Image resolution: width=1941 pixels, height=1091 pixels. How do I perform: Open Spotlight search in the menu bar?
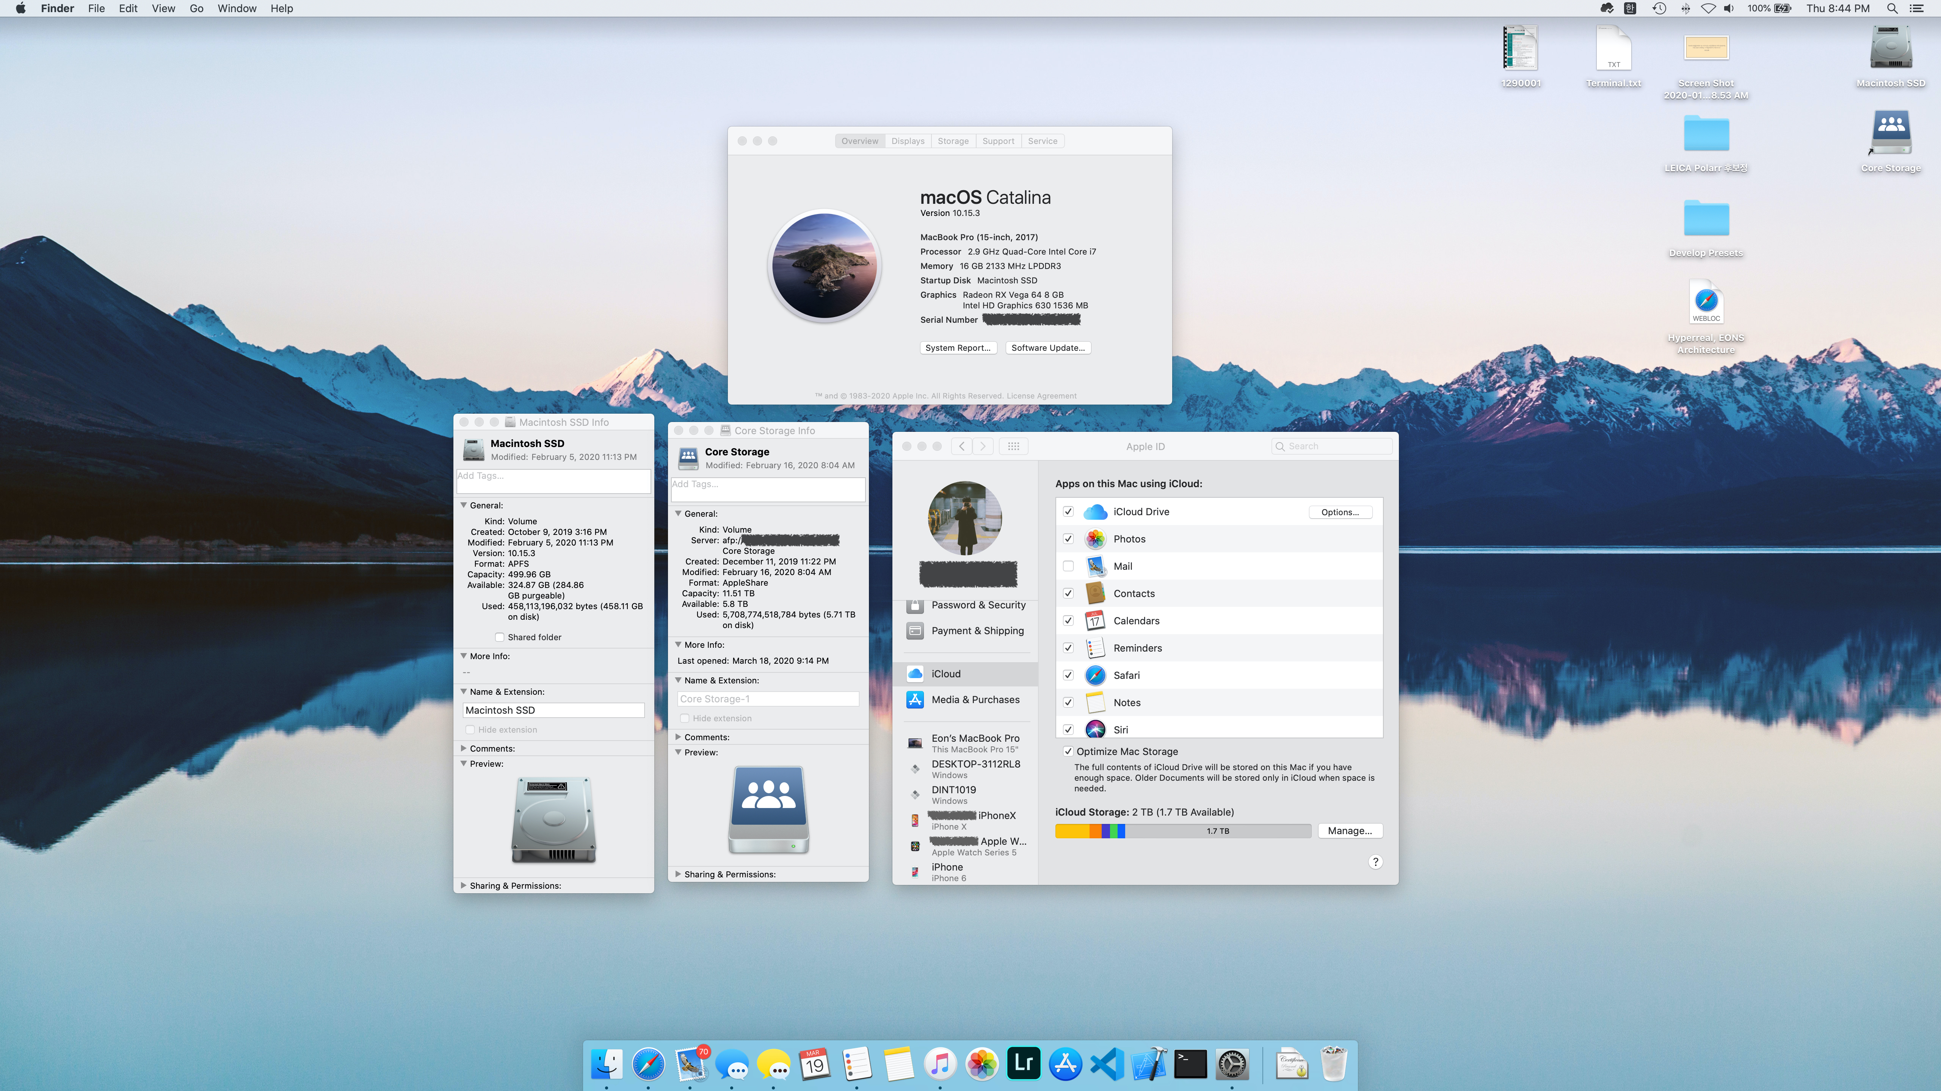1891,8
